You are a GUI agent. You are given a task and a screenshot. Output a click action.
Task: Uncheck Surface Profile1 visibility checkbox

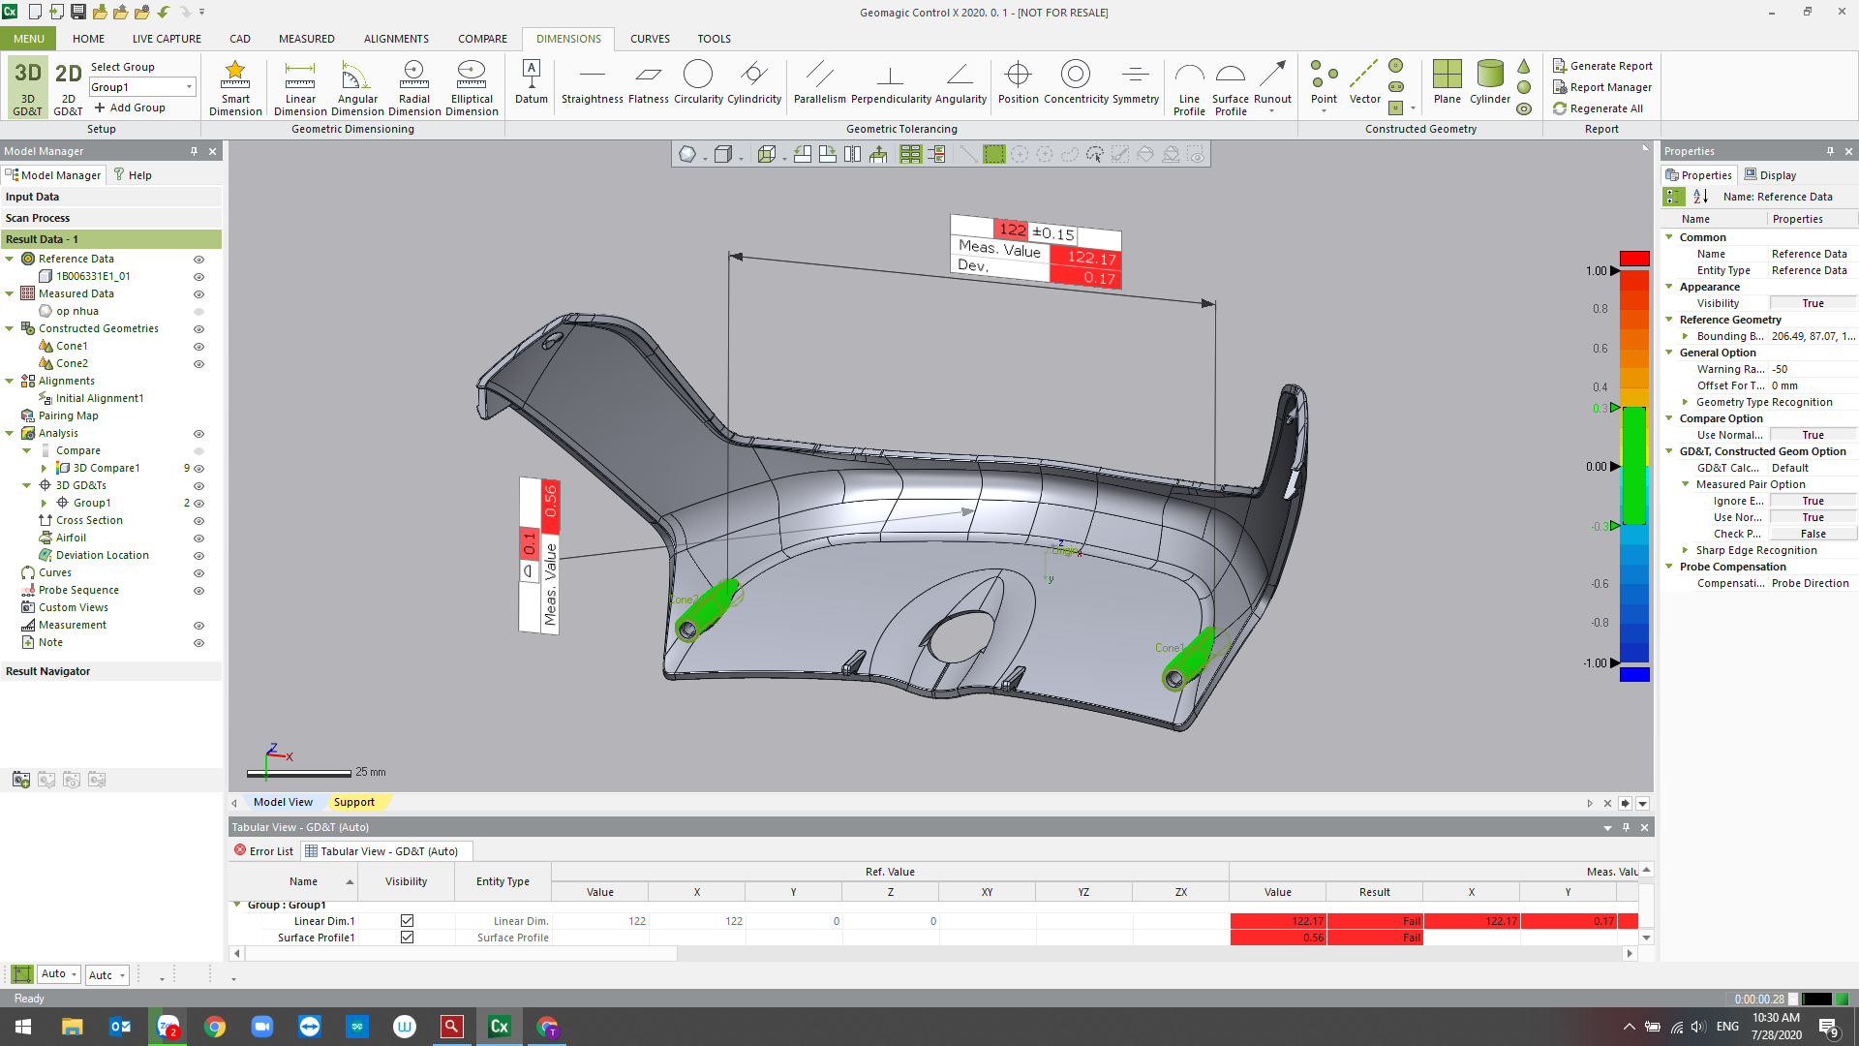click(x=407, y=938)
